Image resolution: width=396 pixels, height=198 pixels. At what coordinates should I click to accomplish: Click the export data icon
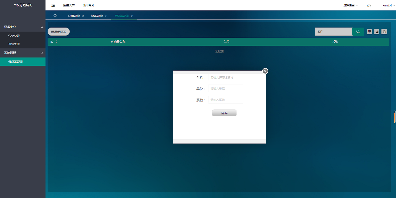point(377,31)
